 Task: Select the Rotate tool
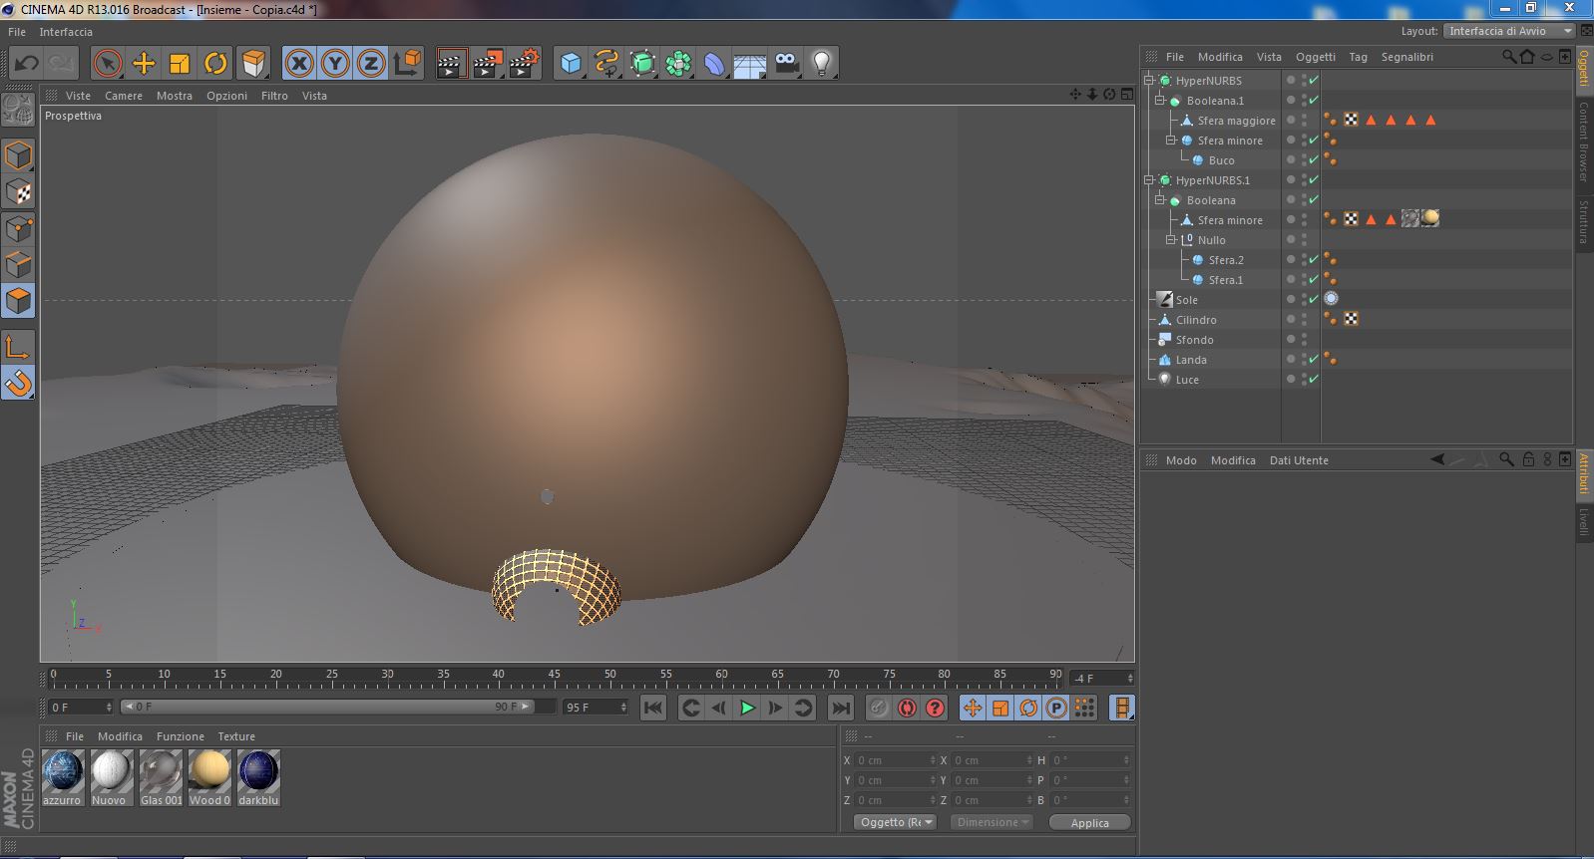click(x=215, y=64)
